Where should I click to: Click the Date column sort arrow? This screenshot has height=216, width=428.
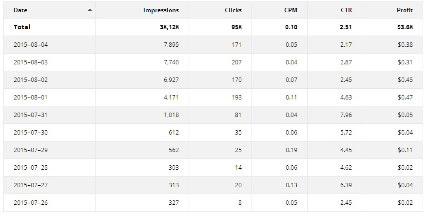coord(90,10)
